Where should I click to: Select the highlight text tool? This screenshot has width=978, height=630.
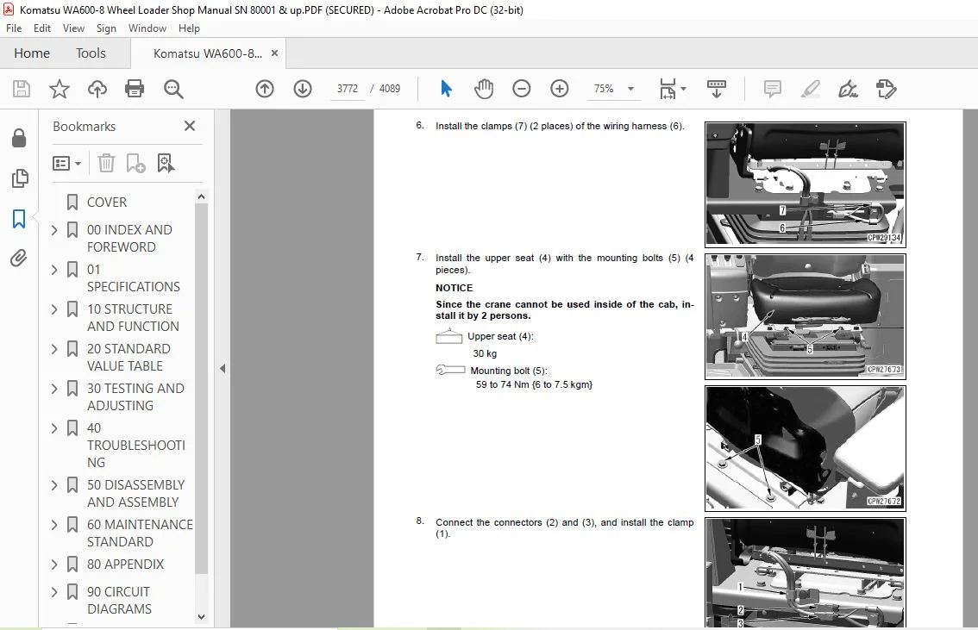(810, 89)
